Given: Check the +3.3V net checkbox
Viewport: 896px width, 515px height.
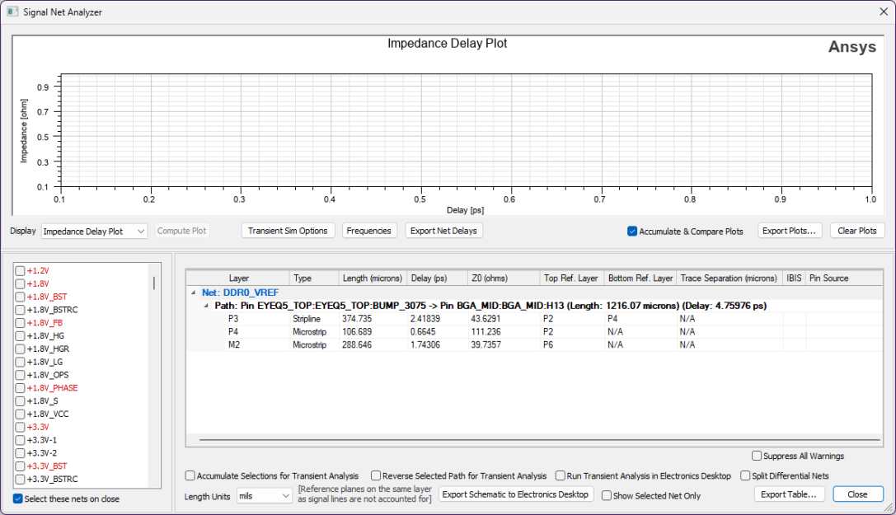Looking at the screenshot, I should [20, 427].
